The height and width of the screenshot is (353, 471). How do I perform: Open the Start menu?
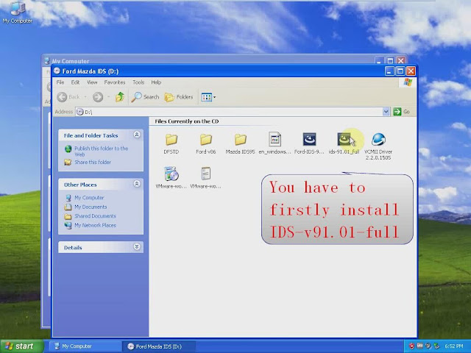[x=21, y=346]
